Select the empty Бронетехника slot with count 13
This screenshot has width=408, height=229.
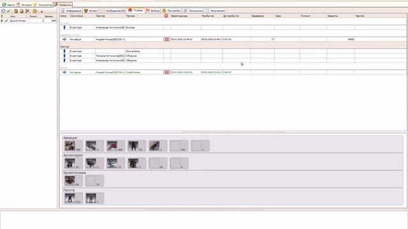[x=95, y=181]
